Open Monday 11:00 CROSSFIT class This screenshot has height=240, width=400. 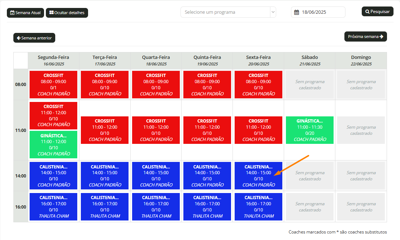[53, 116]
